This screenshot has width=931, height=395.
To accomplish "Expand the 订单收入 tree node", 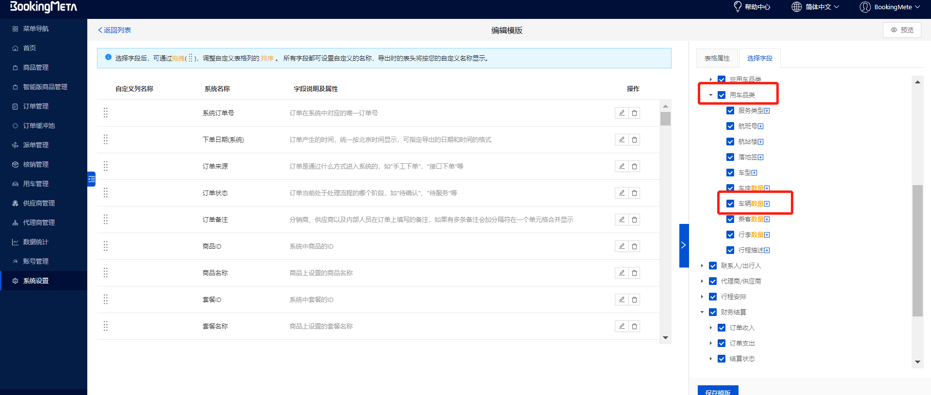I will point(711,328).
